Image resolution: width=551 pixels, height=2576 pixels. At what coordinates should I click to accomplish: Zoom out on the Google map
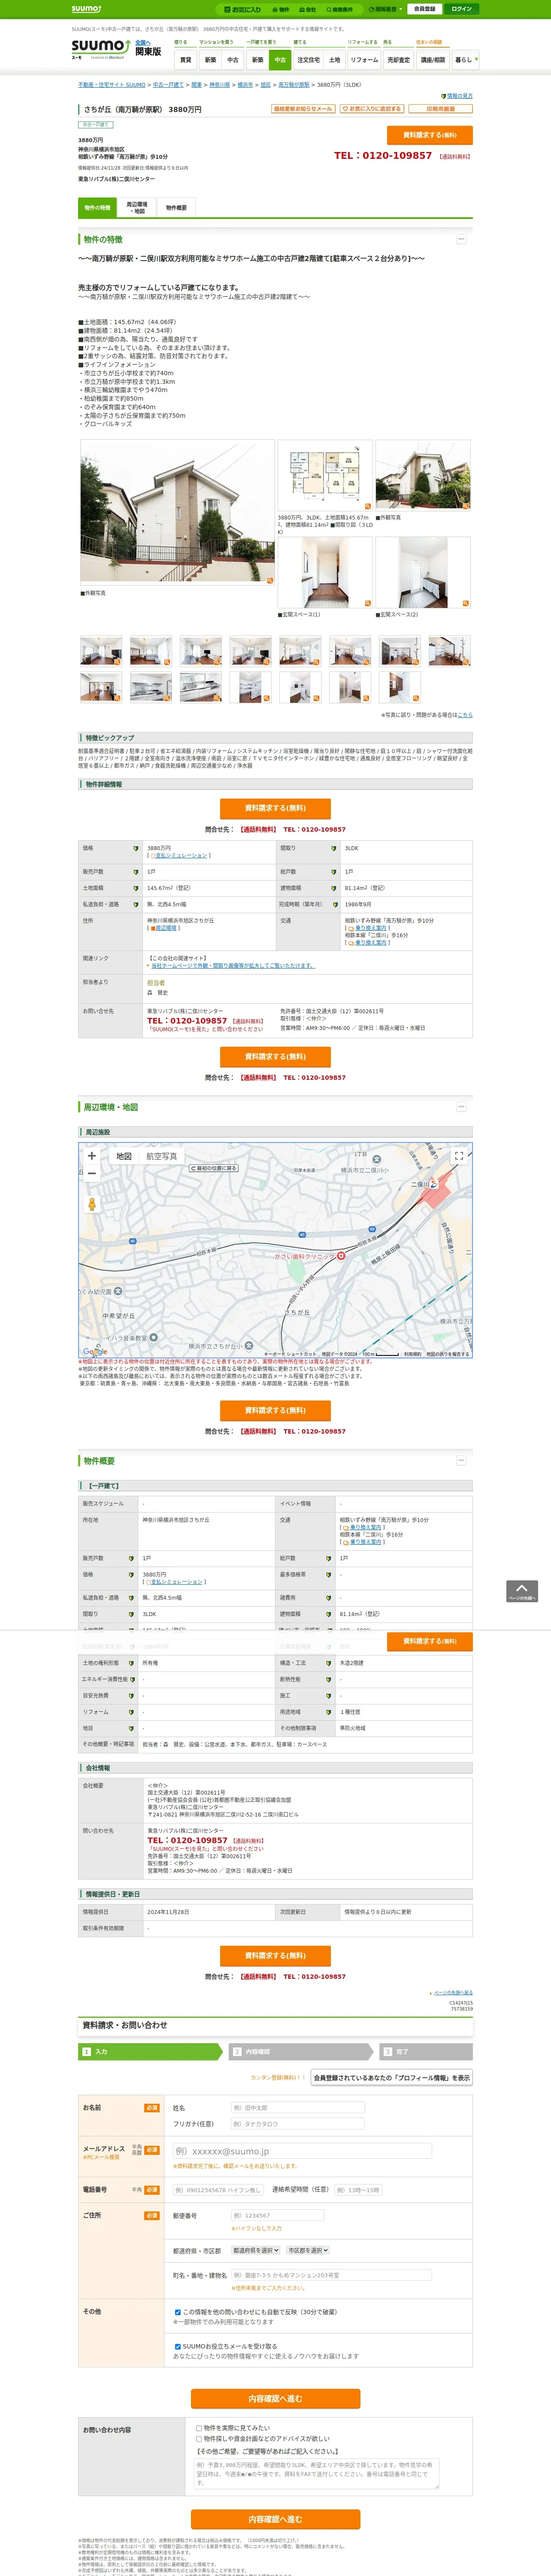coord(92,1173)
